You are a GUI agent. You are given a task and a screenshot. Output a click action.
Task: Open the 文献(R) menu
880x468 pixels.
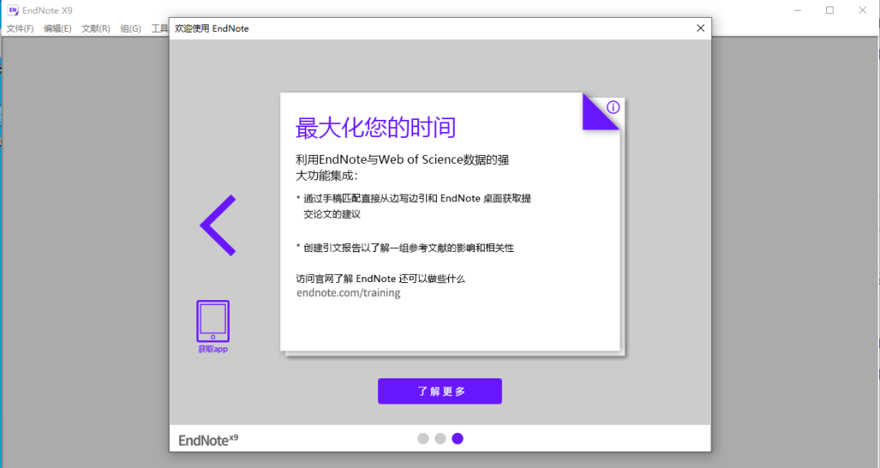click(96, 29)
